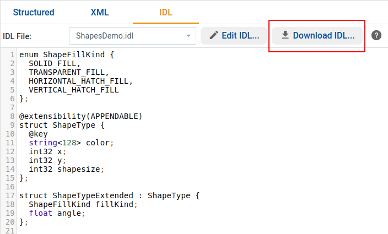This screenshot has height=234, width=388.
Task: Click the @extensibility(APPENDABLE) annotation line
Action: coord(80,116)
